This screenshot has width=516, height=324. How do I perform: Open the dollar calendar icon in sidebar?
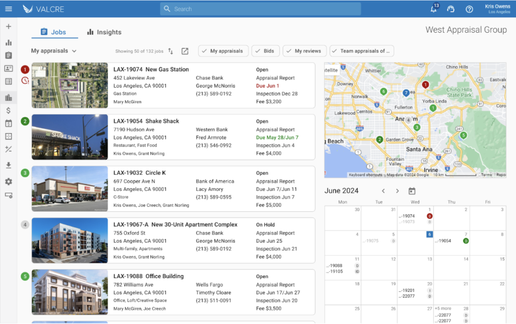click(9, 123)
